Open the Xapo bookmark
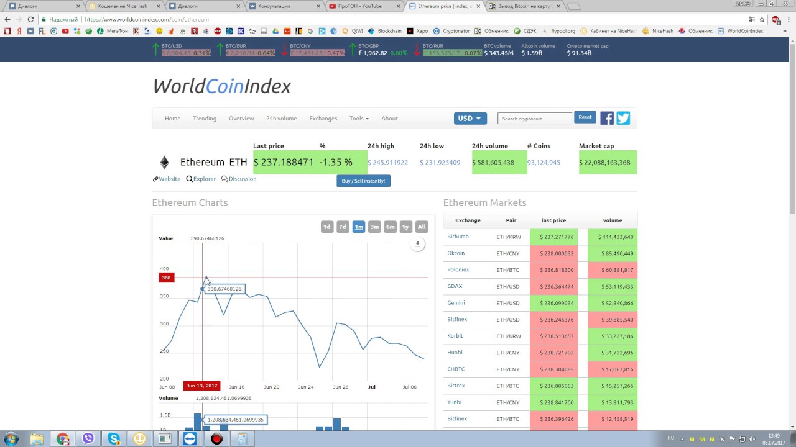Screen dimensions: 796x447 coord(418,31)
